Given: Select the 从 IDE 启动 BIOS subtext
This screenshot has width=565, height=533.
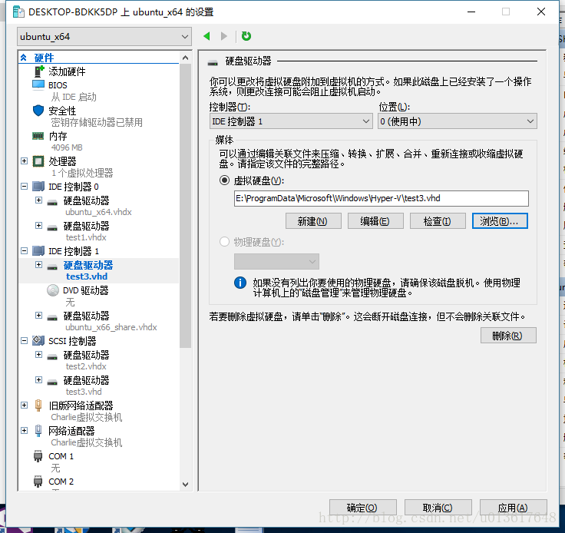Looking at the screenshot, I should (74, 97).
